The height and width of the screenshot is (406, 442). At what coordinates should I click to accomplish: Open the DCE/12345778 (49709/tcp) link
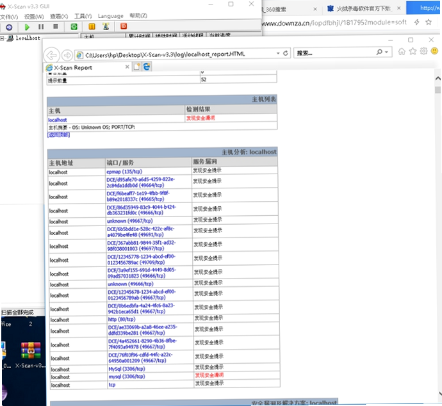pos(142,259)
